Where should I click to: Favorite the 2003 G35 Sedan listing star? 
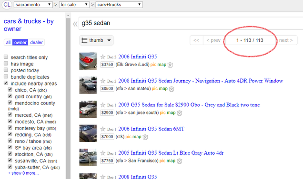click(103, 105)
